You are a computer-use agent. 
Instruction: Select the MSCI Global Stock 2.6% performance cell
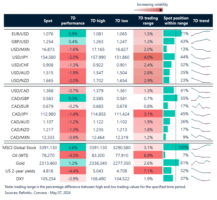[73, 147]
